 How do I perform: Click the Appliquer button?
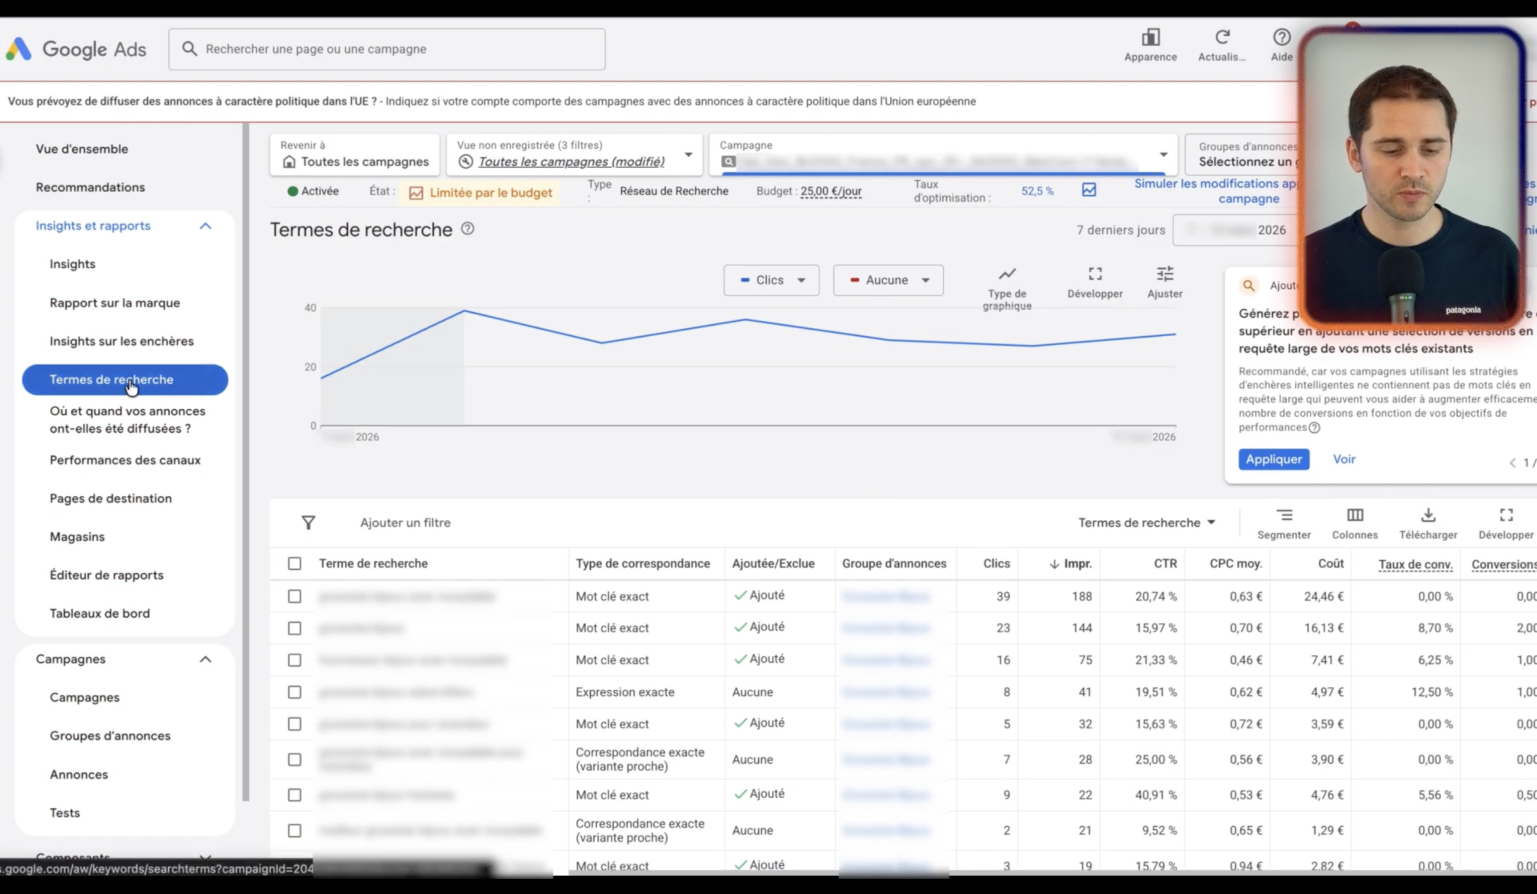coord(1273,459)
